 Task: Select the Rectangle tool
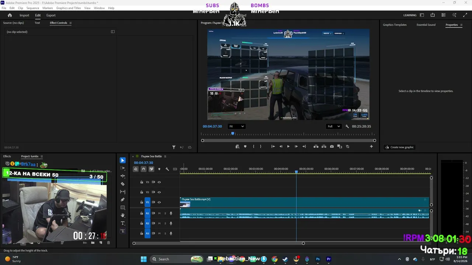point(123,208)
